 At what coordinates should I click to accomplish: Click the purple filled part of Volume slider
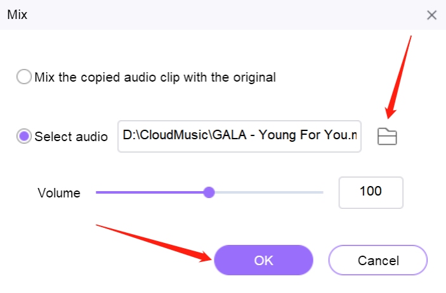click(150, 192)
